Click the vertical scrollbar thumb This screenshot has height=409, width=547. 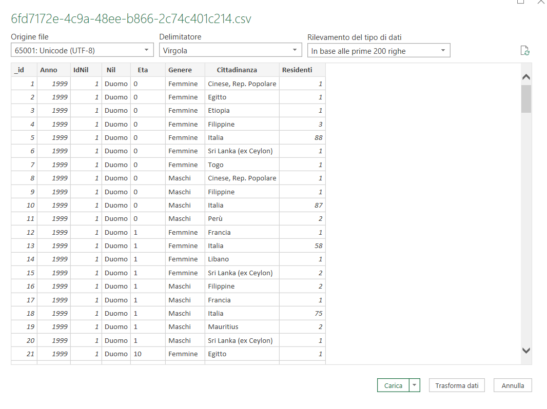pyautogui.click(x=526, y=98)
